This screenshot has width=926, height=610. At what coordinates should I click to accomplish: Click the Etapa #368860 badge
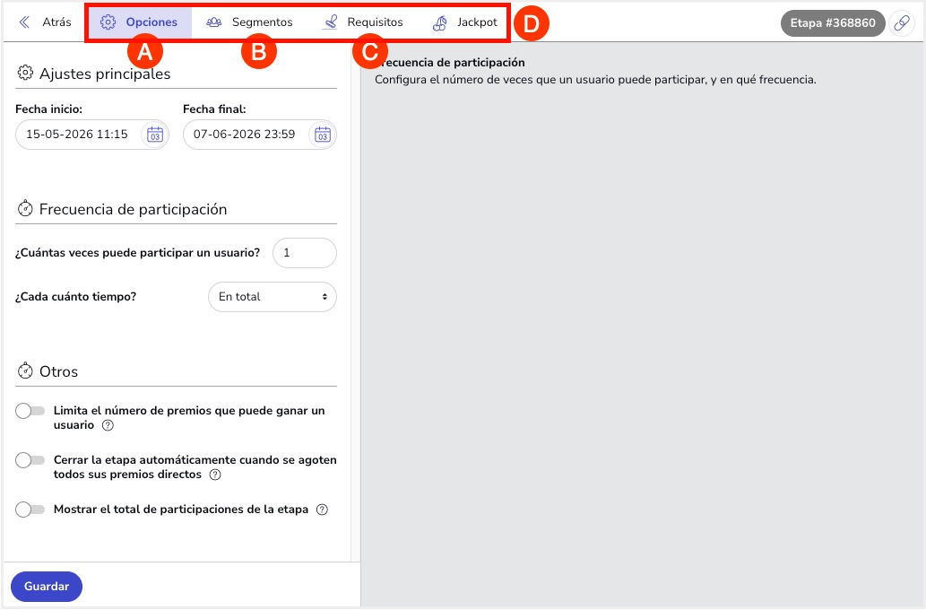(x=833, y=23)
